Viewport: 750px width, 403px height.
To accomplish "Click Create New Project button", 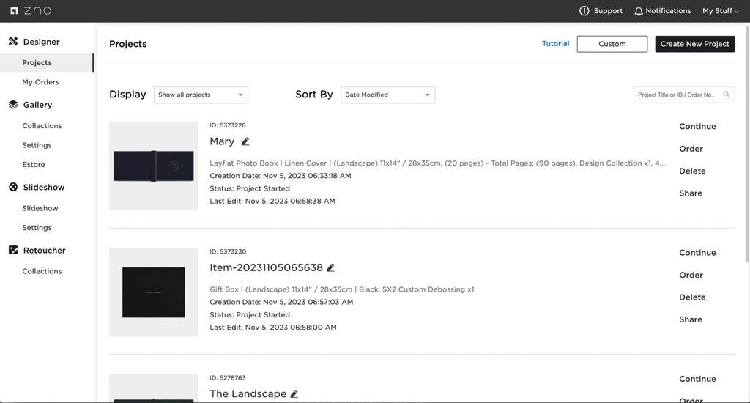I will (695, 44).
